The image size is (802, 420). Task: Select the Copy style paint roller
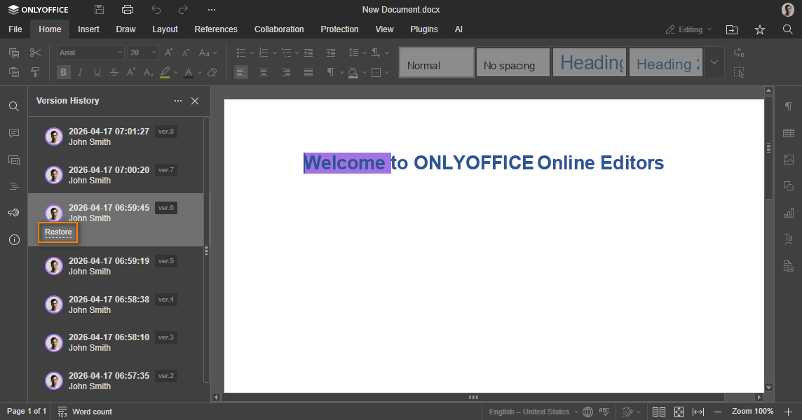coord(35,72)
